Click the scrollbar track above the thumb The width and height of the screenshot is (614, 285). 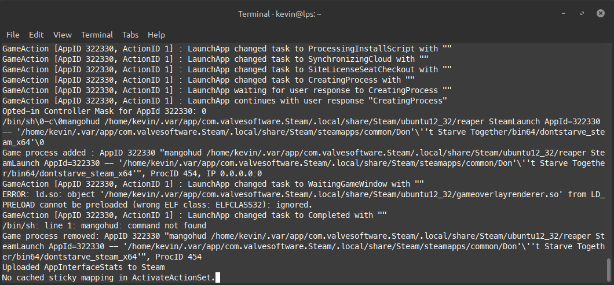608,145
